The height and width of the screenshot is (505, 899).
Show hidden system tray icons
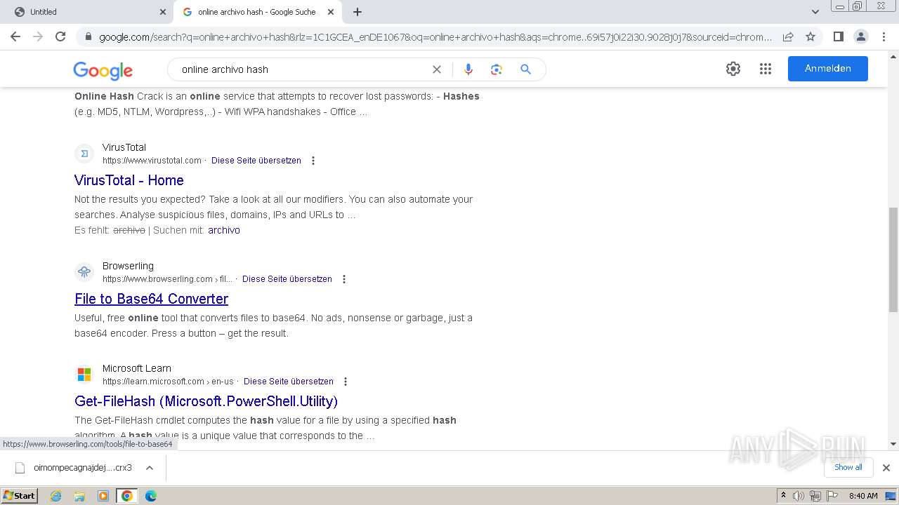(783, 496)
